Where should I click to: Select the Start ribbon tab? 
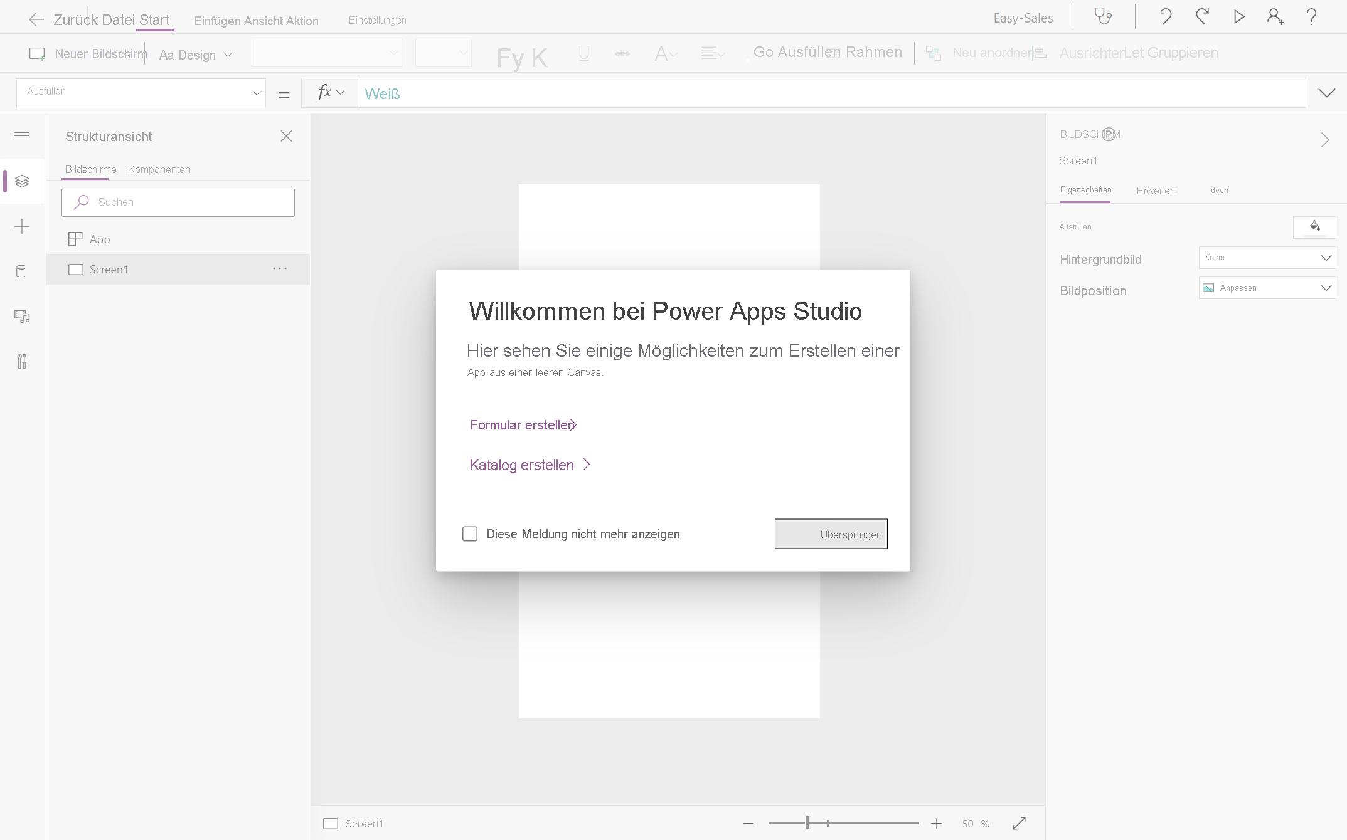tap(154, 19)
